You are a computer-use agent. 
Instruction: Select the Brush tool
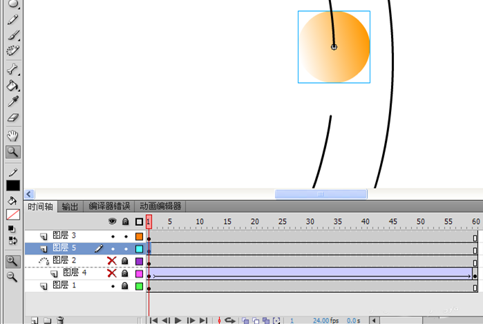(13, 35)
